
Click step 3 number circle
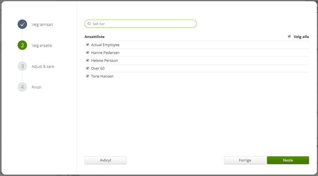(22, 66)
